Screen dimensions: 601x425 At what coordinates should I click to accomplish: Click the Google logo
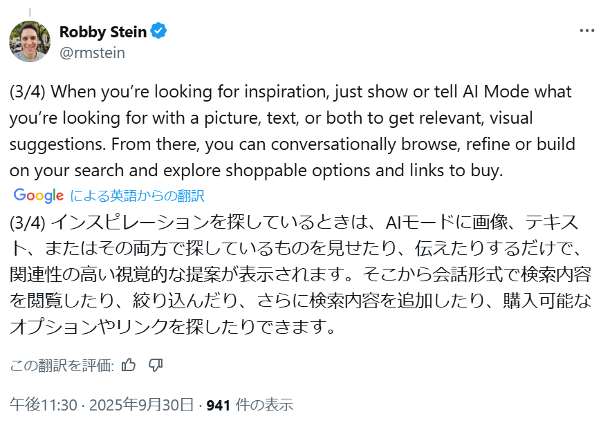coord(38,196)
